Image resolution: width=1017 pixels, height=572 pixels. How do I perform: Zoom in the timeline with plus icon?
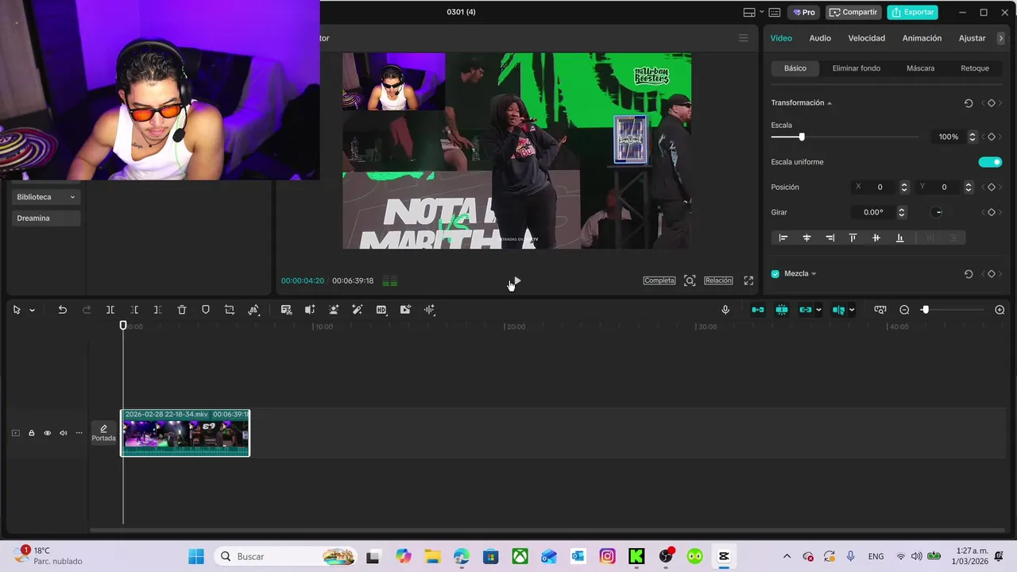(x=1000, y=310)
